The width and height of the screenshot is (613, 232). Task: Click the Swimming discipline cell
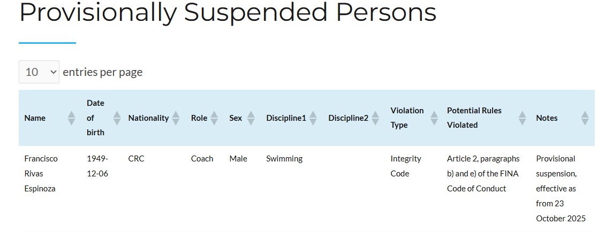coord(284,159)
